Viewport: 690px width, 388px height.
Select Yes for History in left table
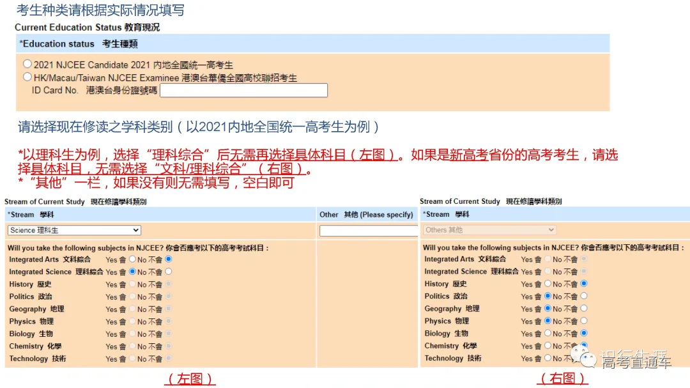(x=132, y=284)
